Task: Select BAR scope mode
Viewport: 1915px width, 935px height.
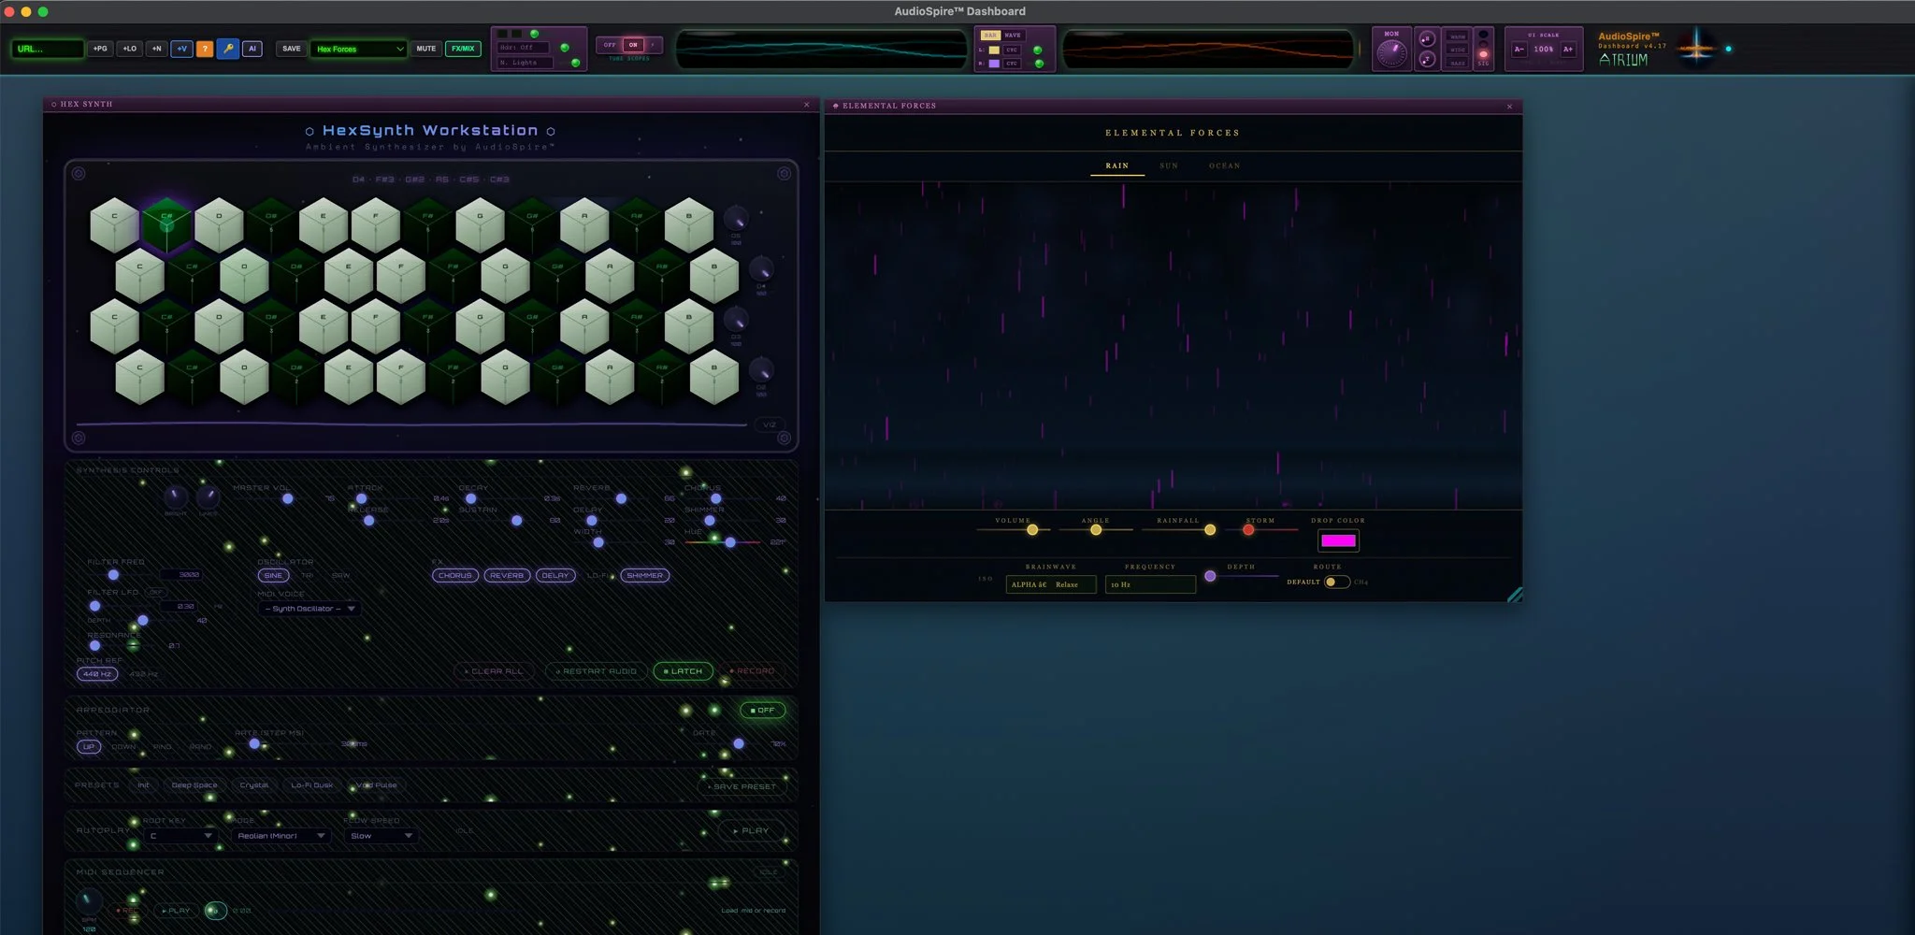Action: [990, 36]
